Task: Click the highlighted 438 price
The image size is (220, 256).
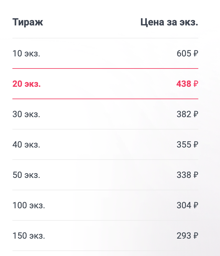Action: (184, 84)
